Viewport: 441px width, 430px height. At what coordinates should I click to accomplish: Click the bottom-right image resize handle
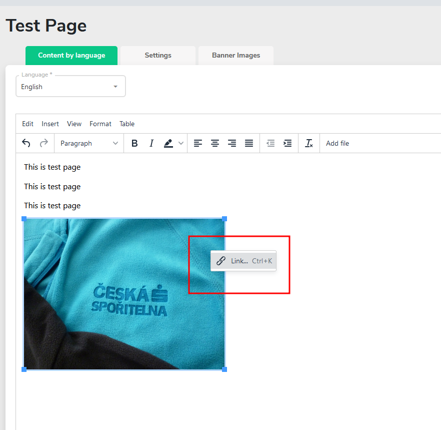tap(224, 369)
